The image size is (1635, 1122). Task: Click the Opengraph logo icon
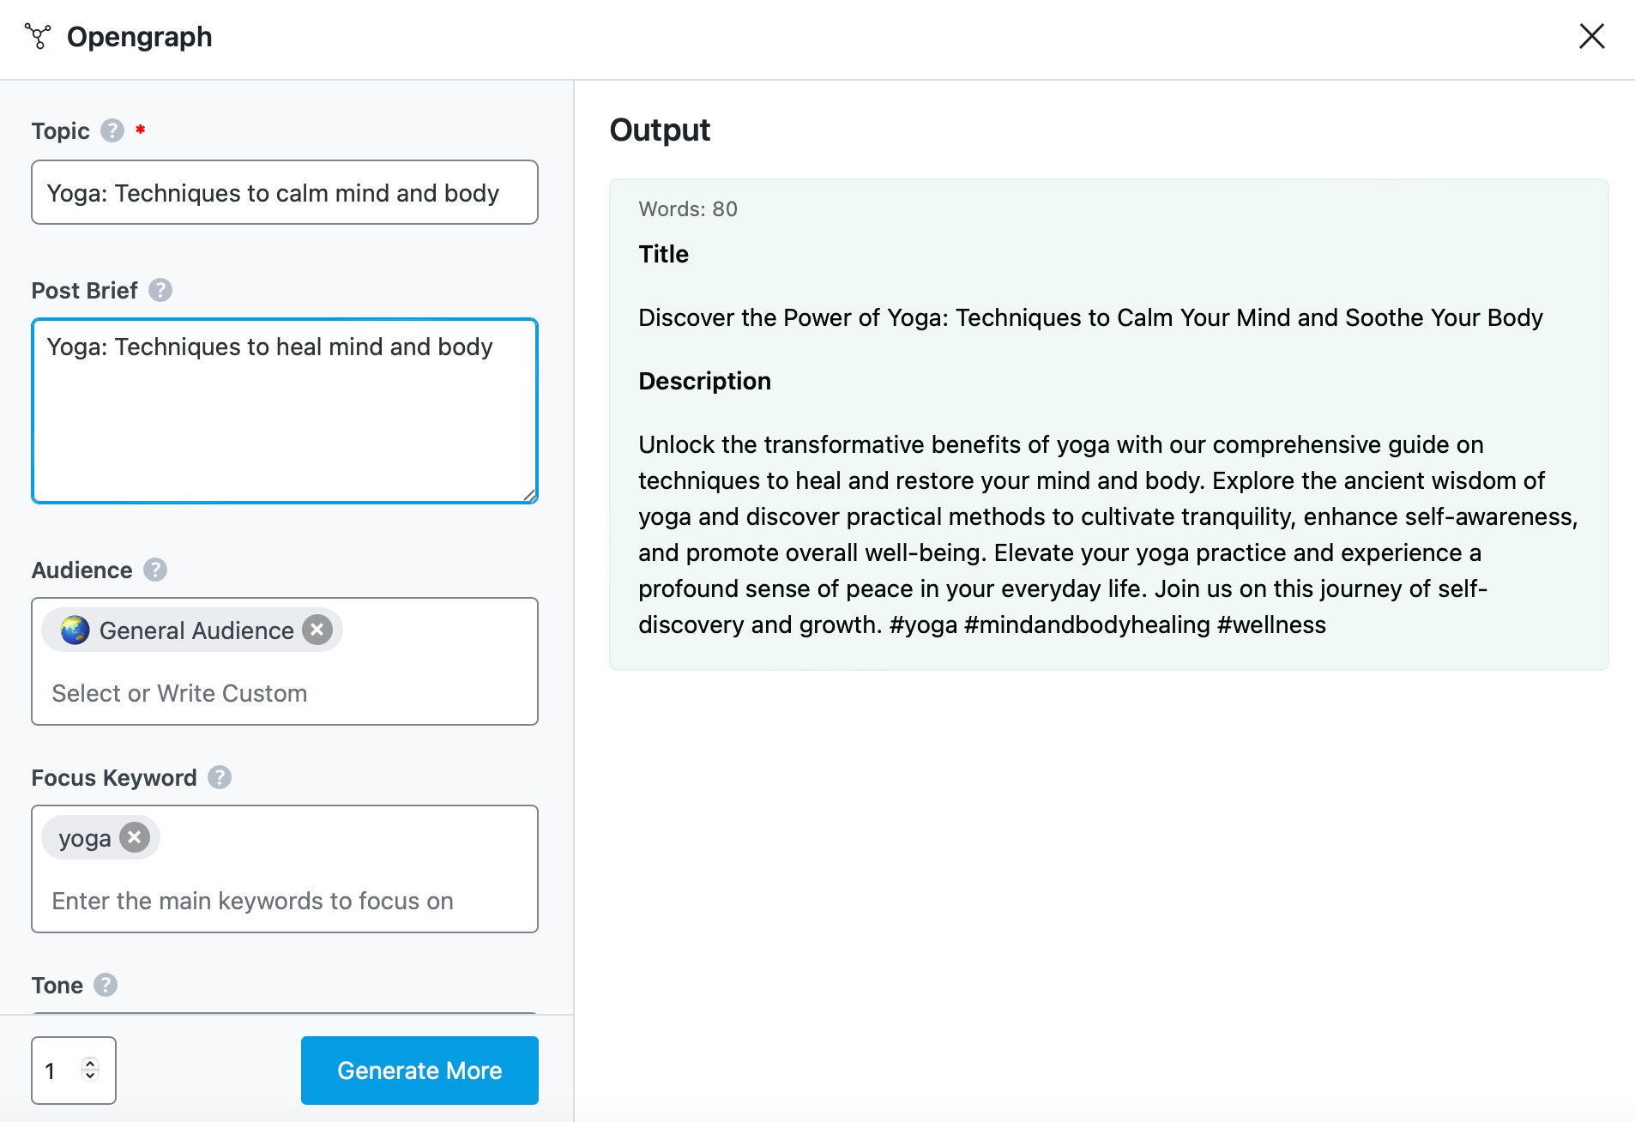(x=38, y=36)
